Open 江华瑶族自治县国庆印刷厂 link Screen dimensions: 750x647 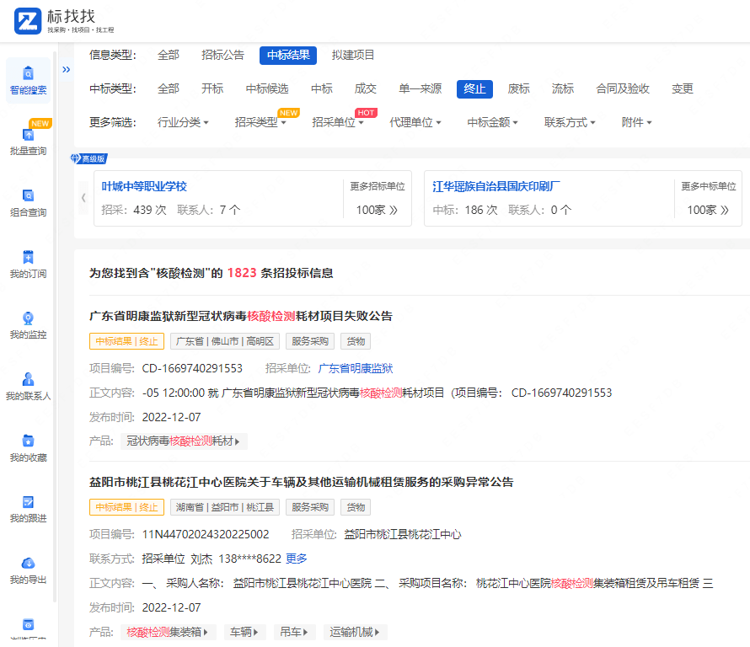(x=496, y=186)
